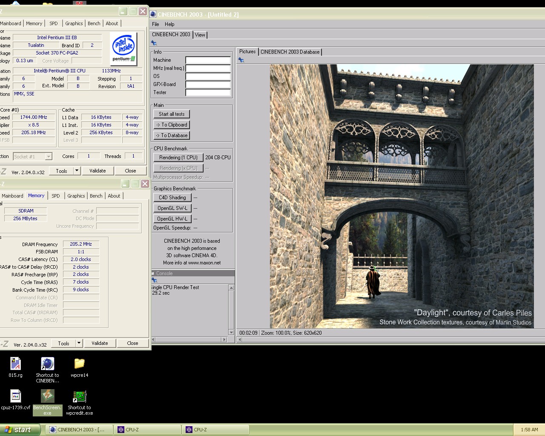The width and height of the screenshot is (545, 436).
Task: Open the File menu in CINEBENCH
Action: [x=155, y=24]
